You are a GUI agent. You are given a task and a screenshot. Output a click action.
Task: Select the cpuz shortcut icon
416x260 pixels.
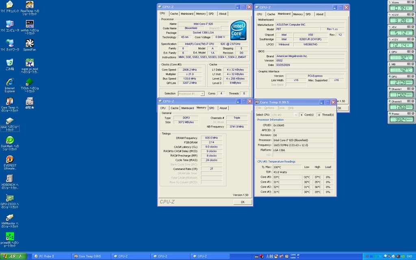pos(10,124)
